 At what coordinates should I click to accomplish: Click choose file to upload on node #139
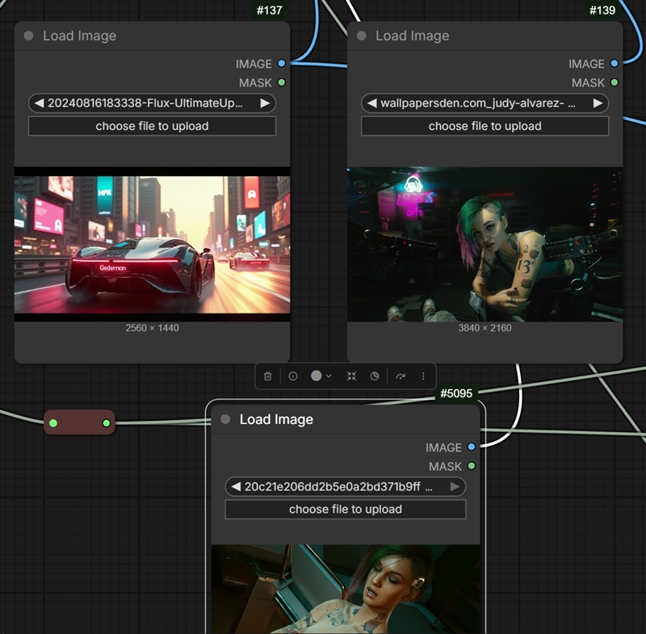[485, 126]
